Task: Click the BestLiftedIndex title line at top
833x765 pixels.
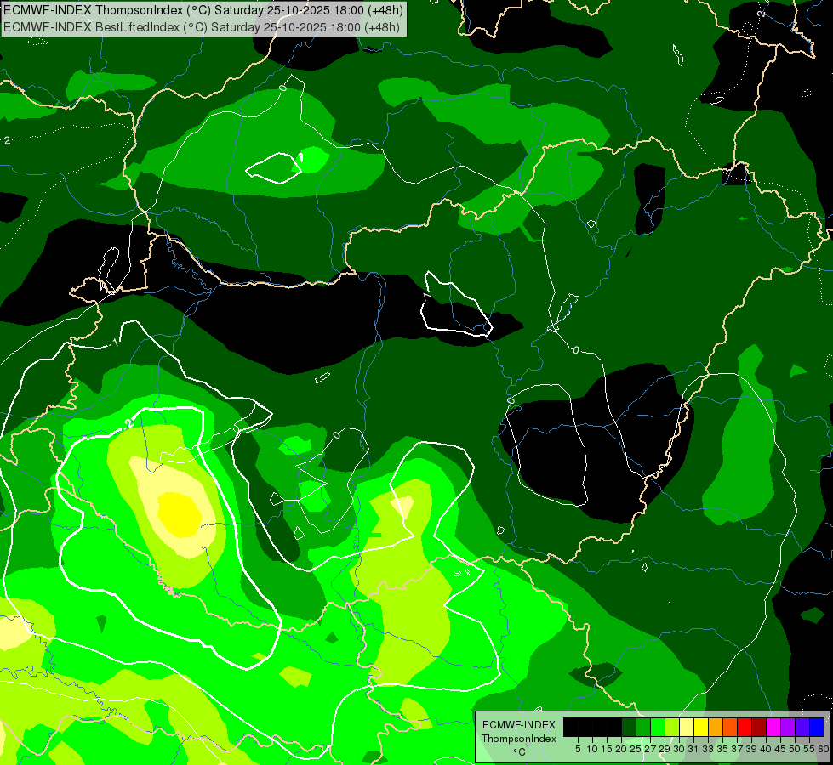Action: pos(202,27)
